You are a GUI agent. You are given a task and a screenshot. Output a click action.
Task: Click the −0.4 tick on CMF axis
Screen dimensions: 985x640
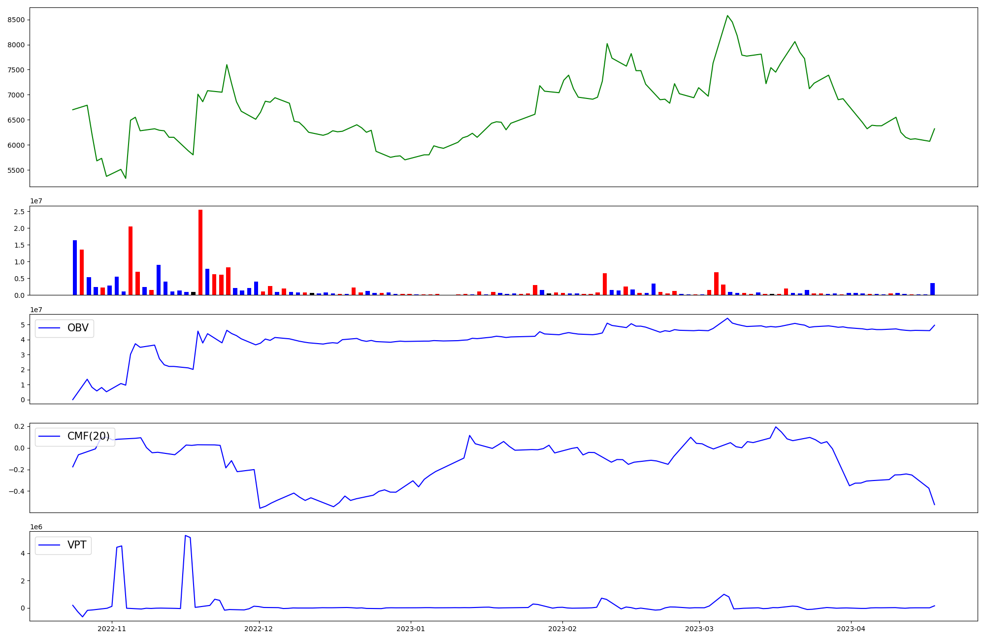(16, 491)
